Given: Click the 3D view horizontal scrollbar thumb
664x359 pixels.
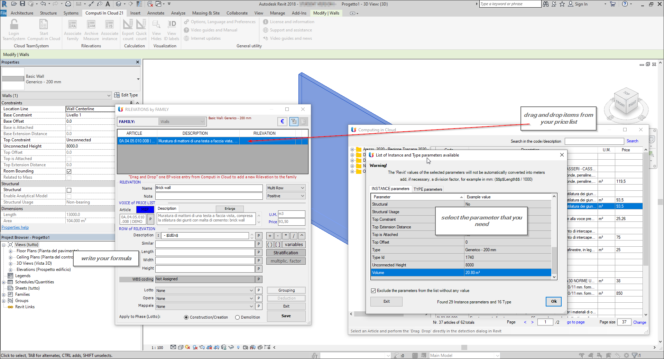Looking at the screenshot, I should (464, 347).
